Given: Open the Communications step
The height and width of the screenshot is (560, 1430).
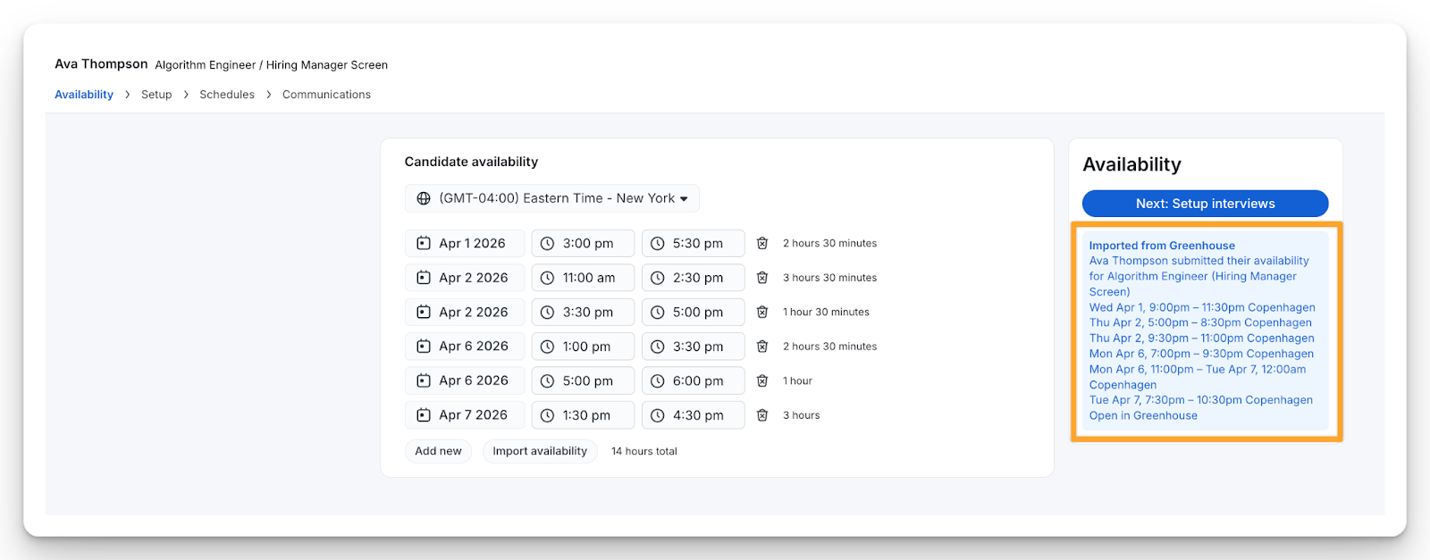Looking at the screenshot, I should click(326, 95).
